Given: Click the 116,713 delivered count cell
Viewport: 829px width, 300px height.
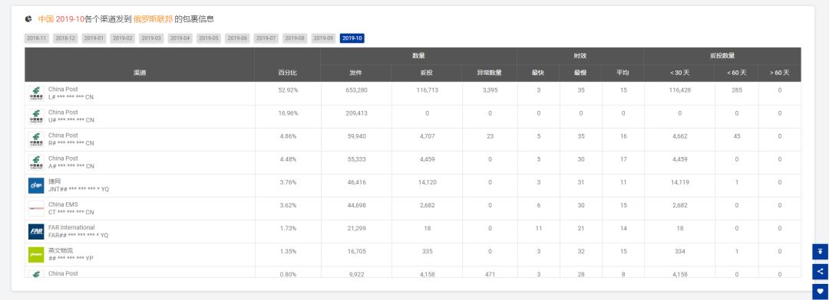Looking at the screenshot, I should point(428,90).
